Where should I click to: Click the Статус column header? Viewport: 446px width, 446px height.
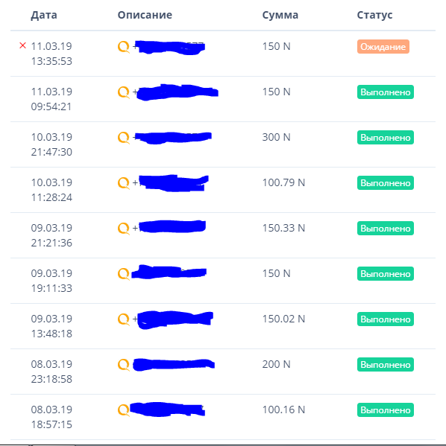pos(374,15)
